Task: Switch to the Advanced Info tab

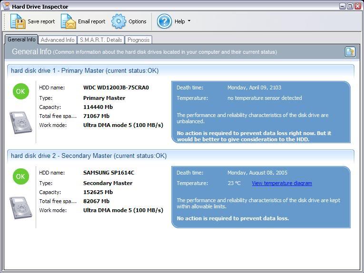Action: pyautogui.click(x=58, y=40)
